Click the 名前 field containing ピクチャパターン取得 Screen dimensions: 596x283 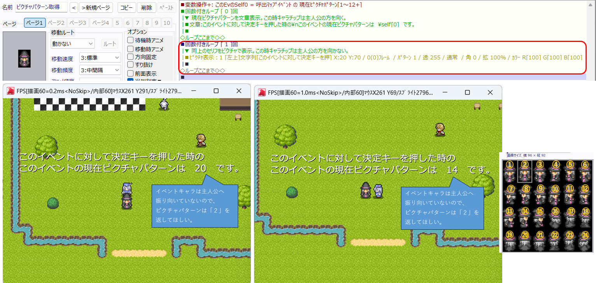tap(41, 7)
